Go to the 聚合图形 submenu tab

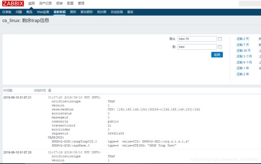[87, 12]
